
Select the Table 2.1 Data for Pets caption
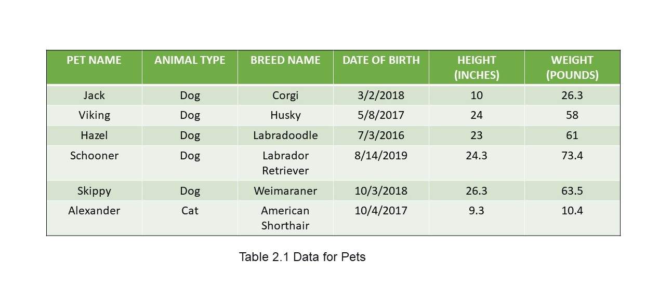click(x=302, y=257)
